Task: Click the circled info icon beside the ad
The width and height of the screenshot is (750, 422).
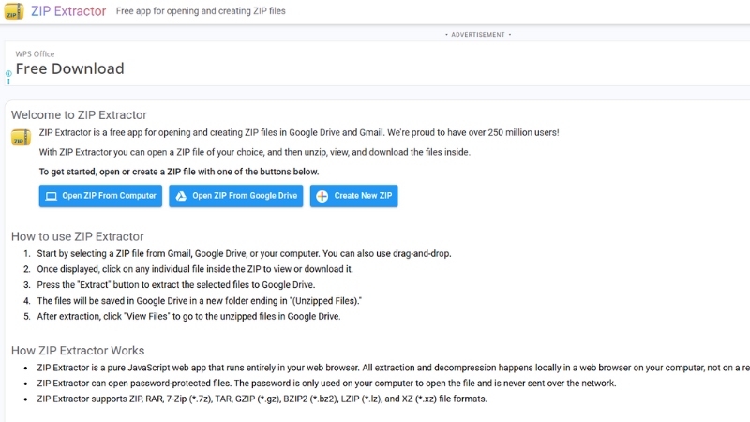Action: tap(8, 73)
